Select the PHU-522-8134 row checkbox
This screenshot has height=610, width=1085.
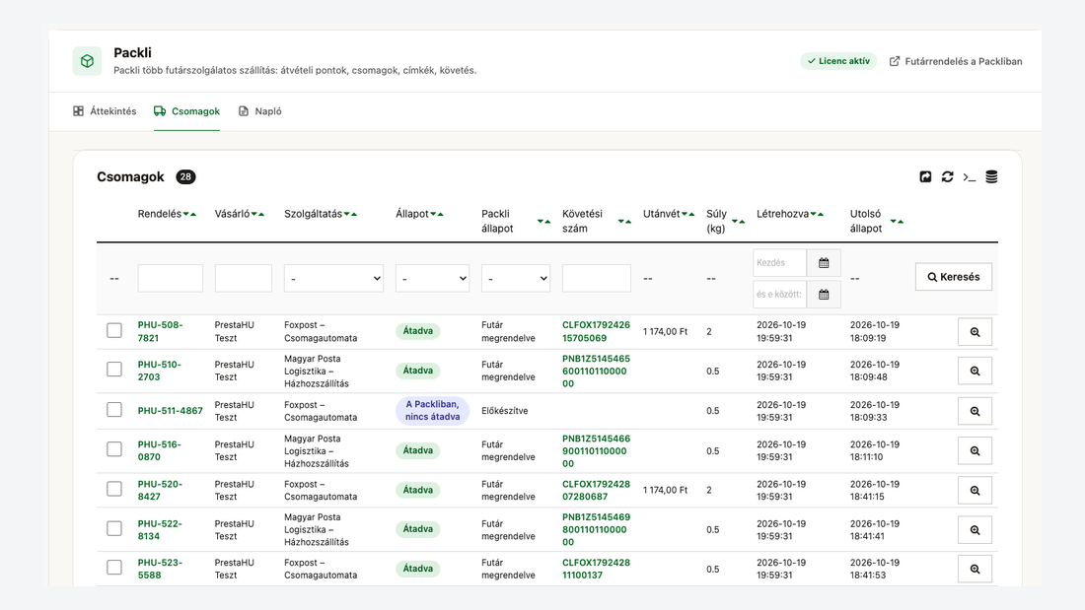coord(114,528)
